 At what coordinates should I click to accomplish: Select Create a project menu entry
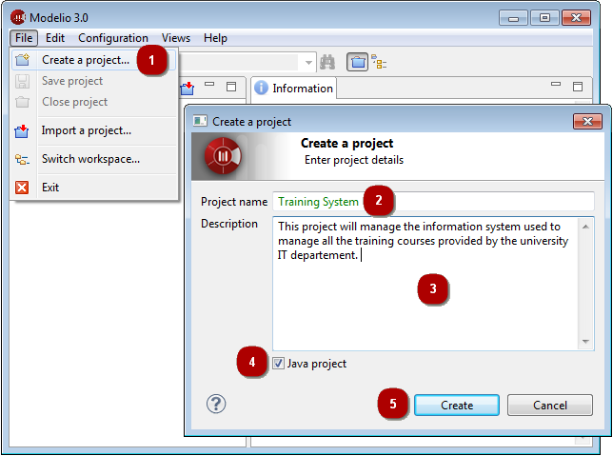(86, 60)
